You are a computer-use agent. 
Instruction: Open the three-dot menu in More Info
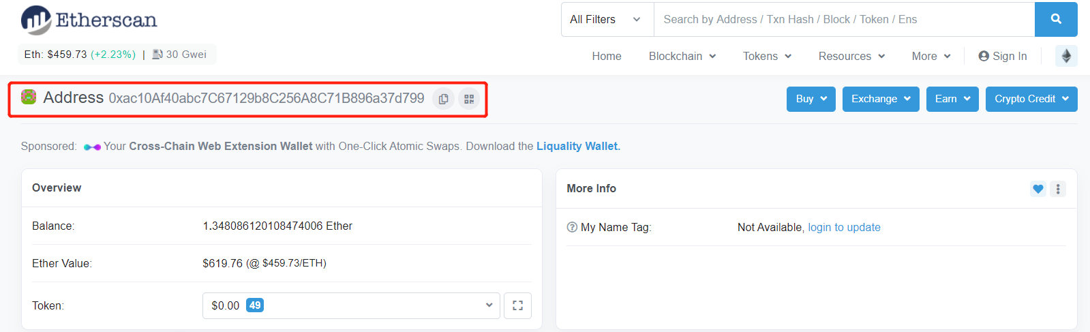click(x=1058, y=189)
